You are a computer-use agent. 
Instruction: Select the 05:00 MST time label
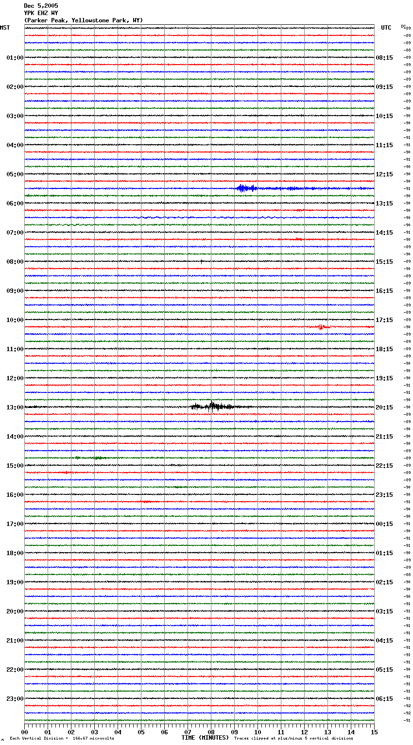(x=15, y=174)
